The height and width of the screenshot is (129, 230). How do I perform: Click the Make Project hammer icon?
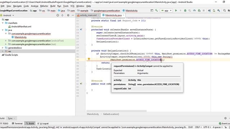coord(157,10)
